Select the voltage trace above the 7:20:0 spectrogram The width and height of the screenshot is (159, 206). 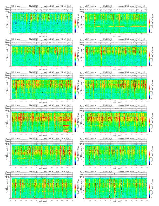coord(42,42)
